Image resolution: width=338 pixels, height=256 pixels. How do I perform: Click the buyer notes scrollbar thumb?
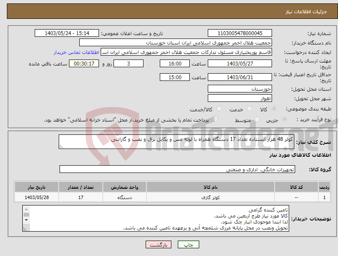tap(26, 214)
